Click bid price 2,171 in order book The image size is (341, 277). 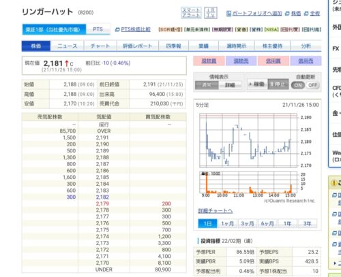click(102, 257)
